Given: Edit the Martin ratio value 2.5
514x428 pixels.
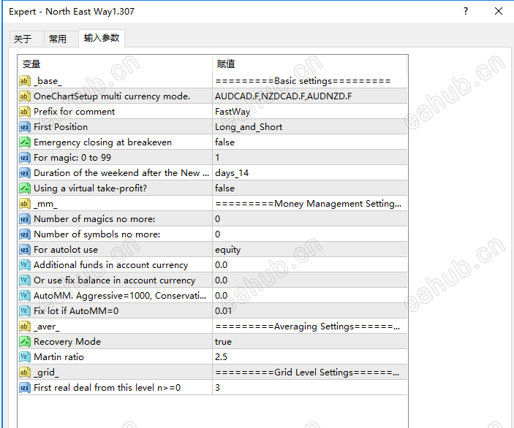Looking at the screenshot, I should coord(310,357).
